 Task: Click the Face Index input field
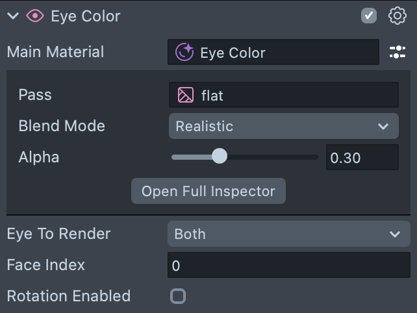pyautogui.click(x=288, y=265)
